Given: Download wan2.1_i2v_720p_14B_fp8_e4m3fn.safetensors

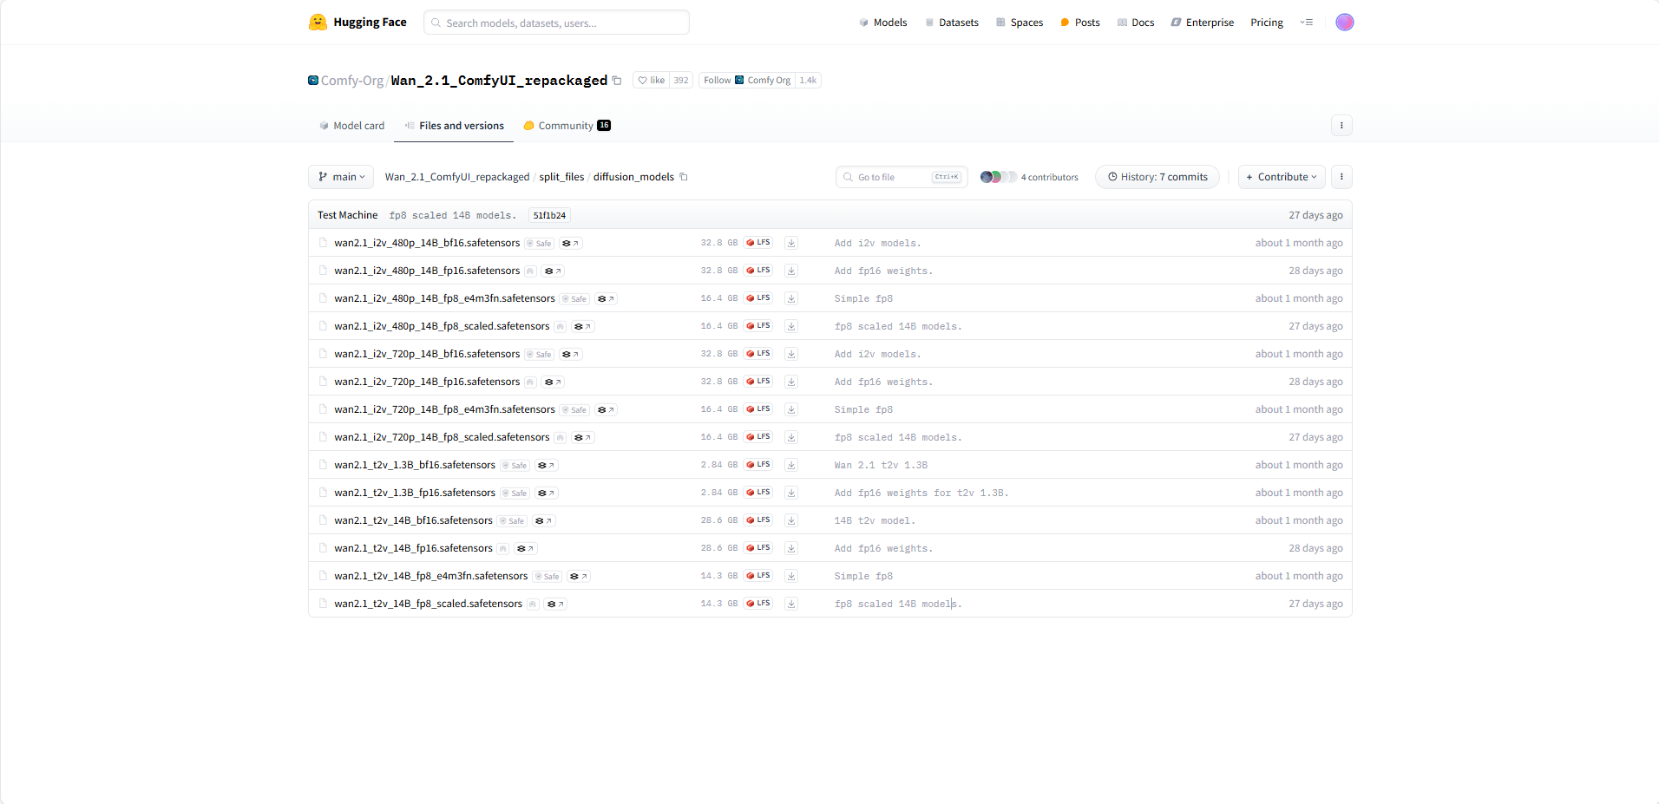Looking at the screenshot, I should (791, 409).
